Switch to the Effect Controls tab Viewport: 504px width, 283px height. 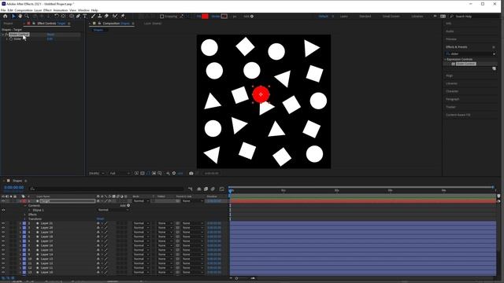(50, 24)
